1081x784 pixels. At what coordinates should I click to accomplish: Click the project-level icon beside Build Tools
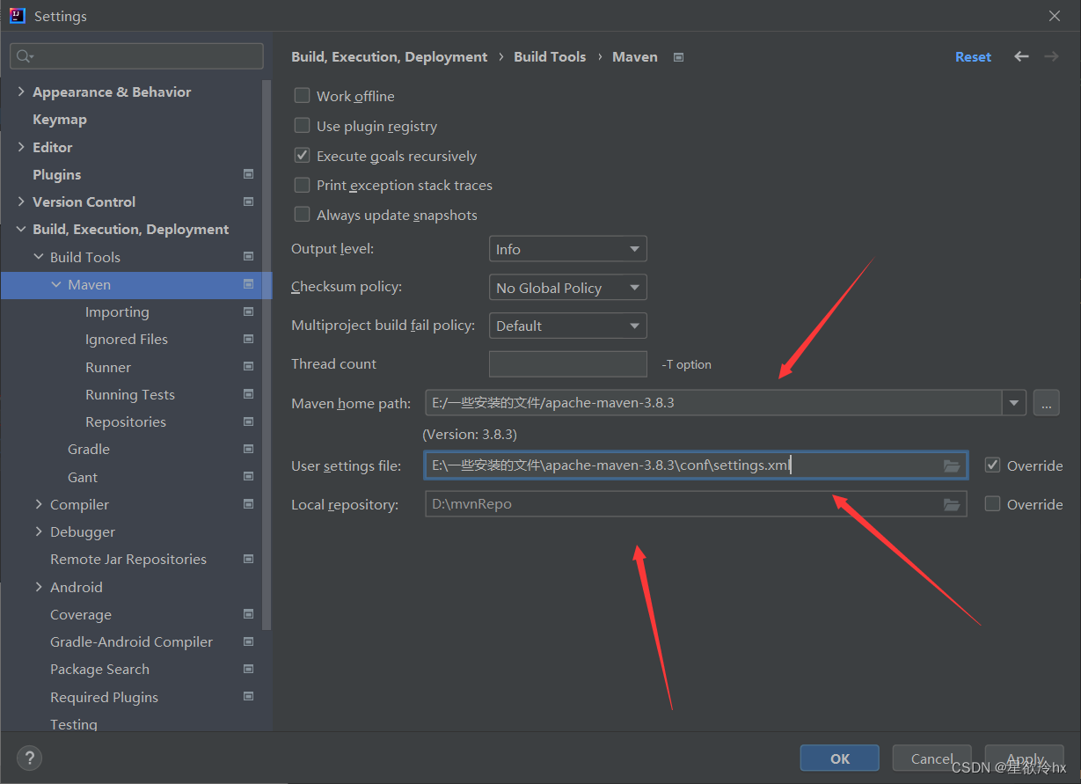(249, 257)
